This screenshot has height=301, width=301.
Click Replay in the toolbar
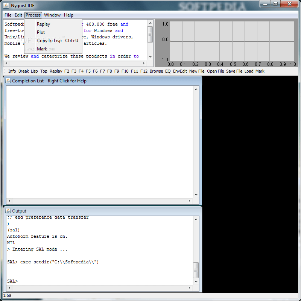coord(56,71)
